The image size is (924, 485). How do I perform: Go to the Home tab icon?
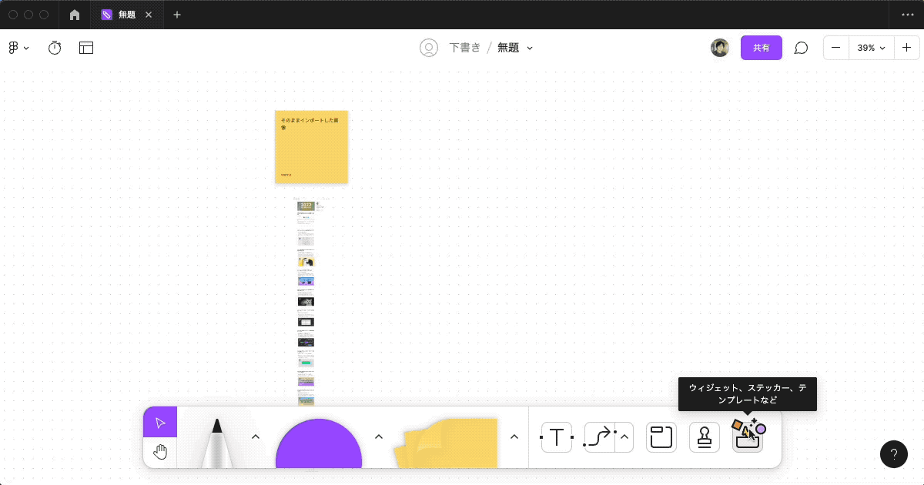75,15
